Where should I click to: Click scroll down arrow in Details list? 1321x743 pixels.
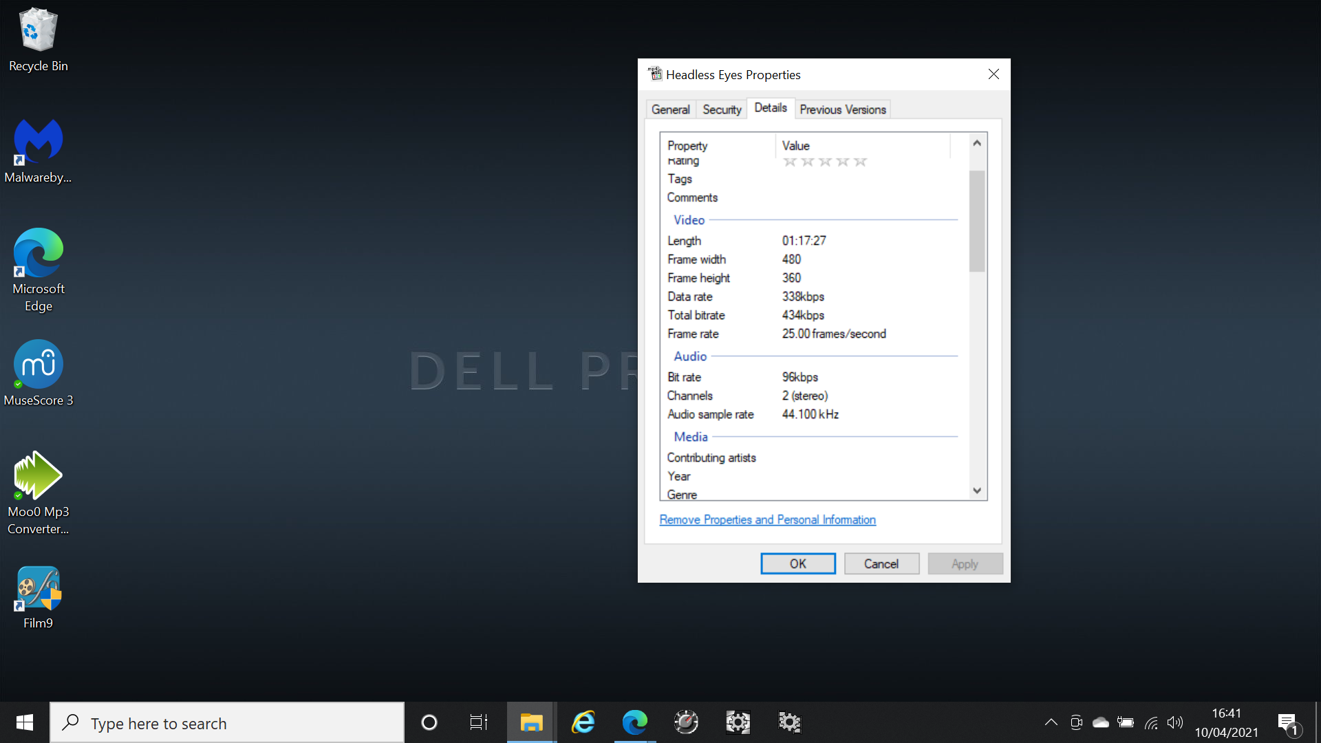click(977, 491)
